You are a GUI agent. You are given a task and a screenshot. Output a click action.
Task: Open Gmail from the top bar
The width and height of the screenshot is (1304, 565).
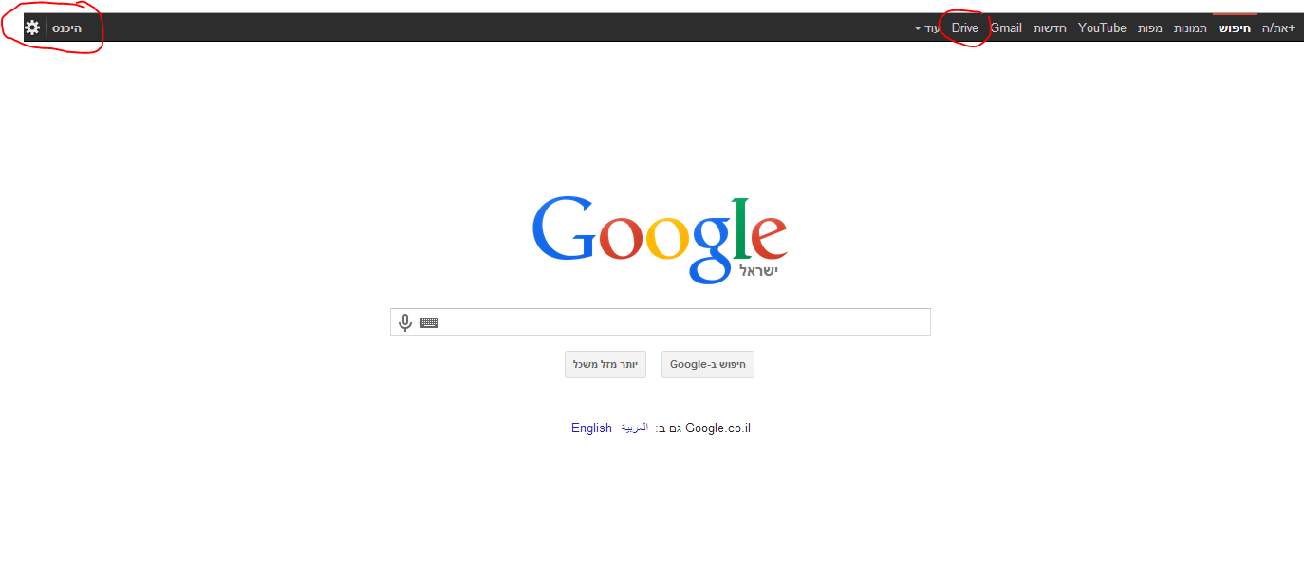(x=1006, y=28)
